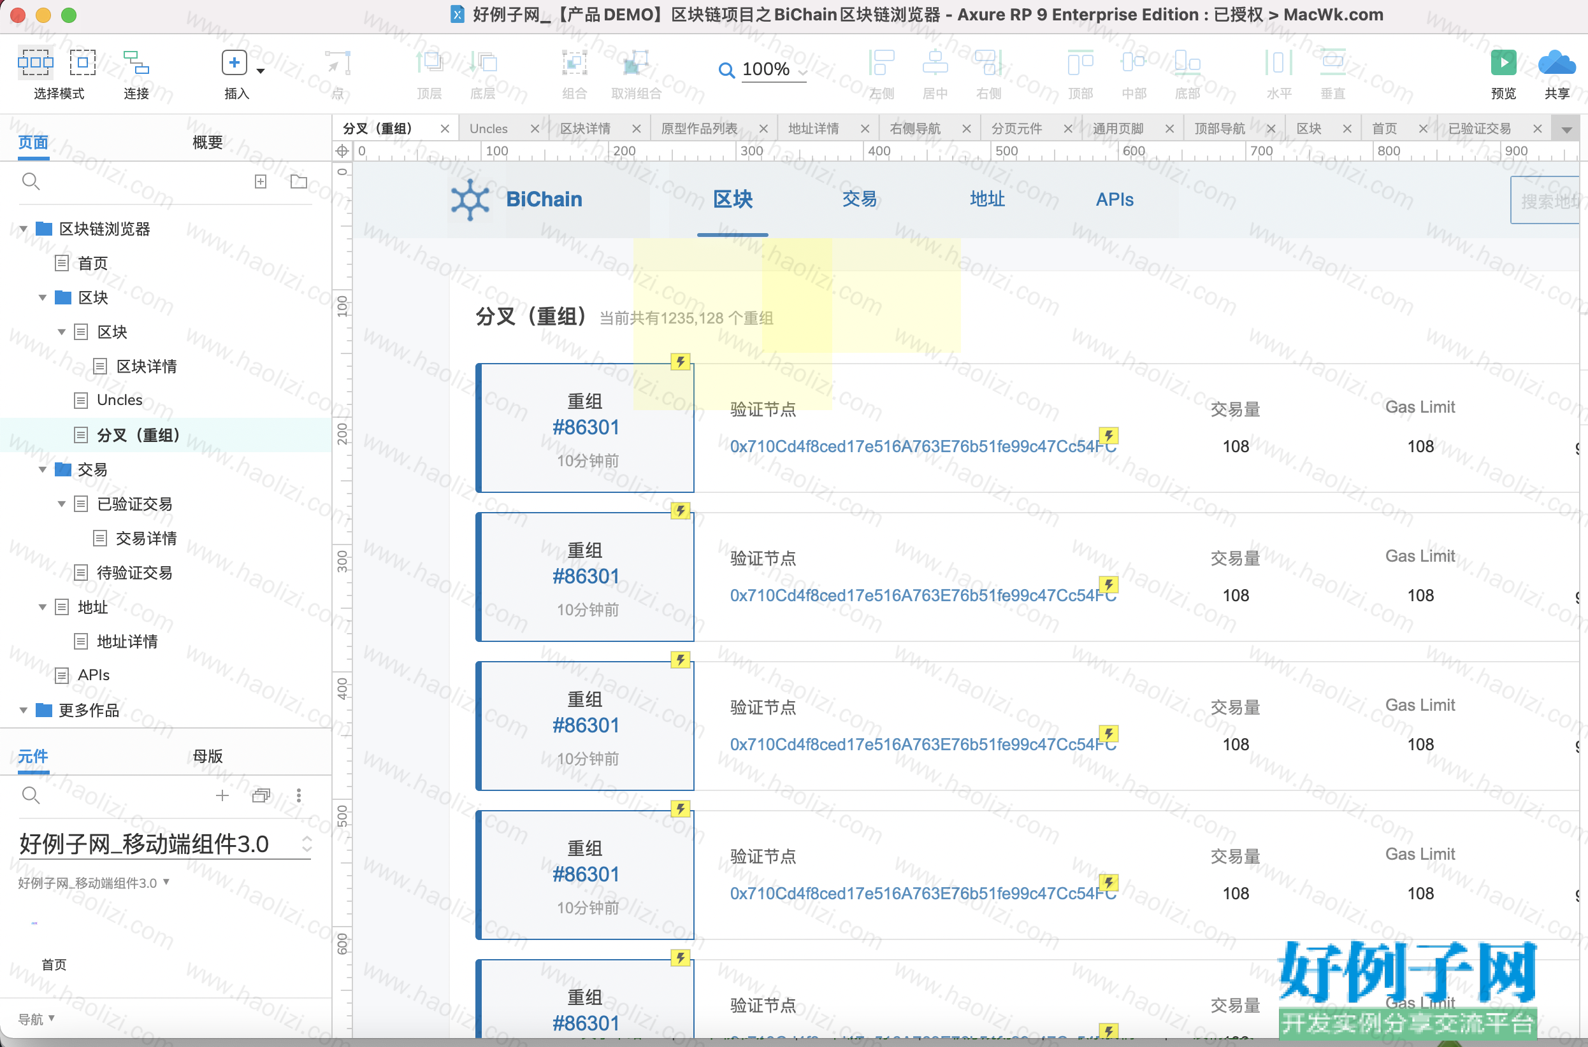
Task: Click the 区块 nav link on canvas
Action: [732, 199]
